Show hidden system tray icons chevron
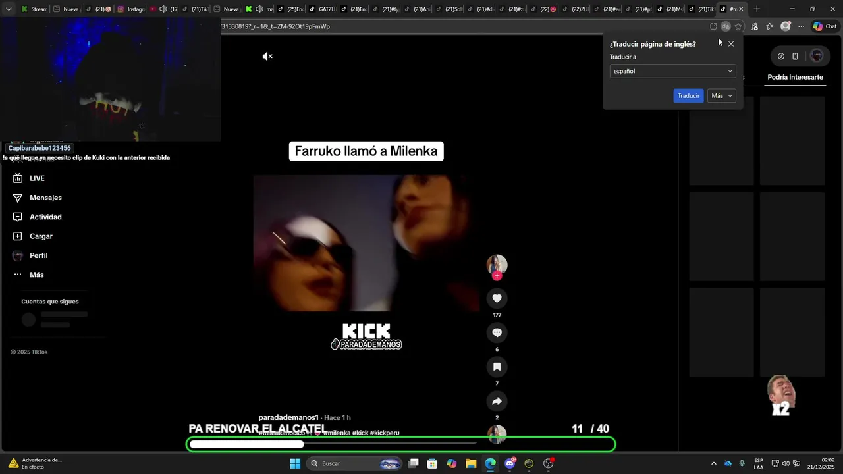This screenshot has height=474, width=843. (713, 463)
